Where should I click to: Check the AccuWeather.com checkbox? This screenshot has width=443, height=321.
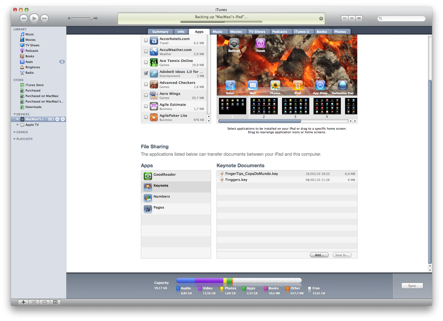tap(146, 52)
